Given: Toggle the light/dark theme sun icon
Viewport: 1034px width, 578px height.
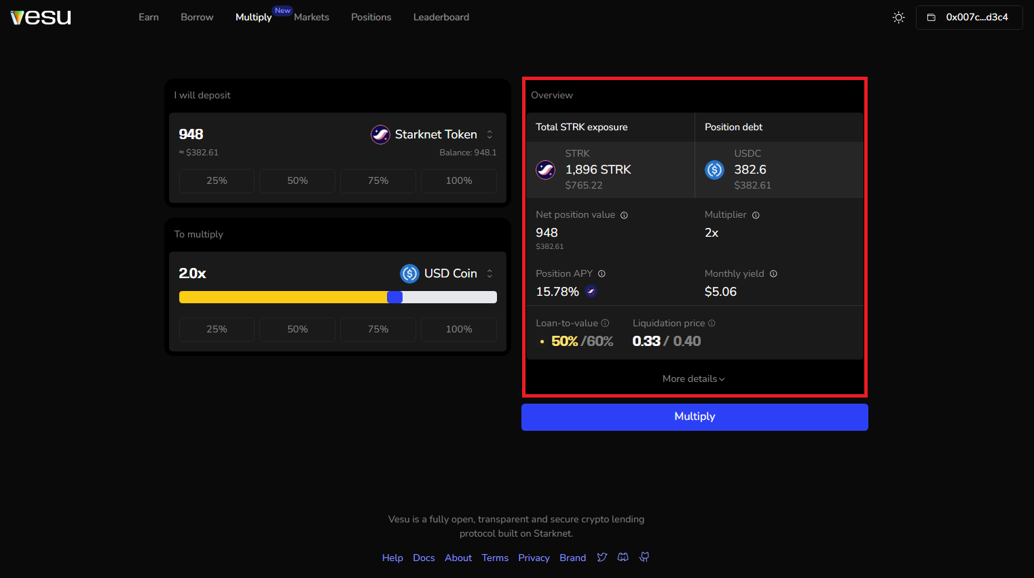Looking at the screenshot, I should 898,18.
